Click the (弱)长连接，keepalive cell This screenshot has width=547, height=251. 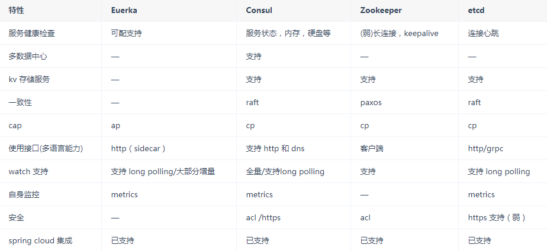tap(399, 34)
